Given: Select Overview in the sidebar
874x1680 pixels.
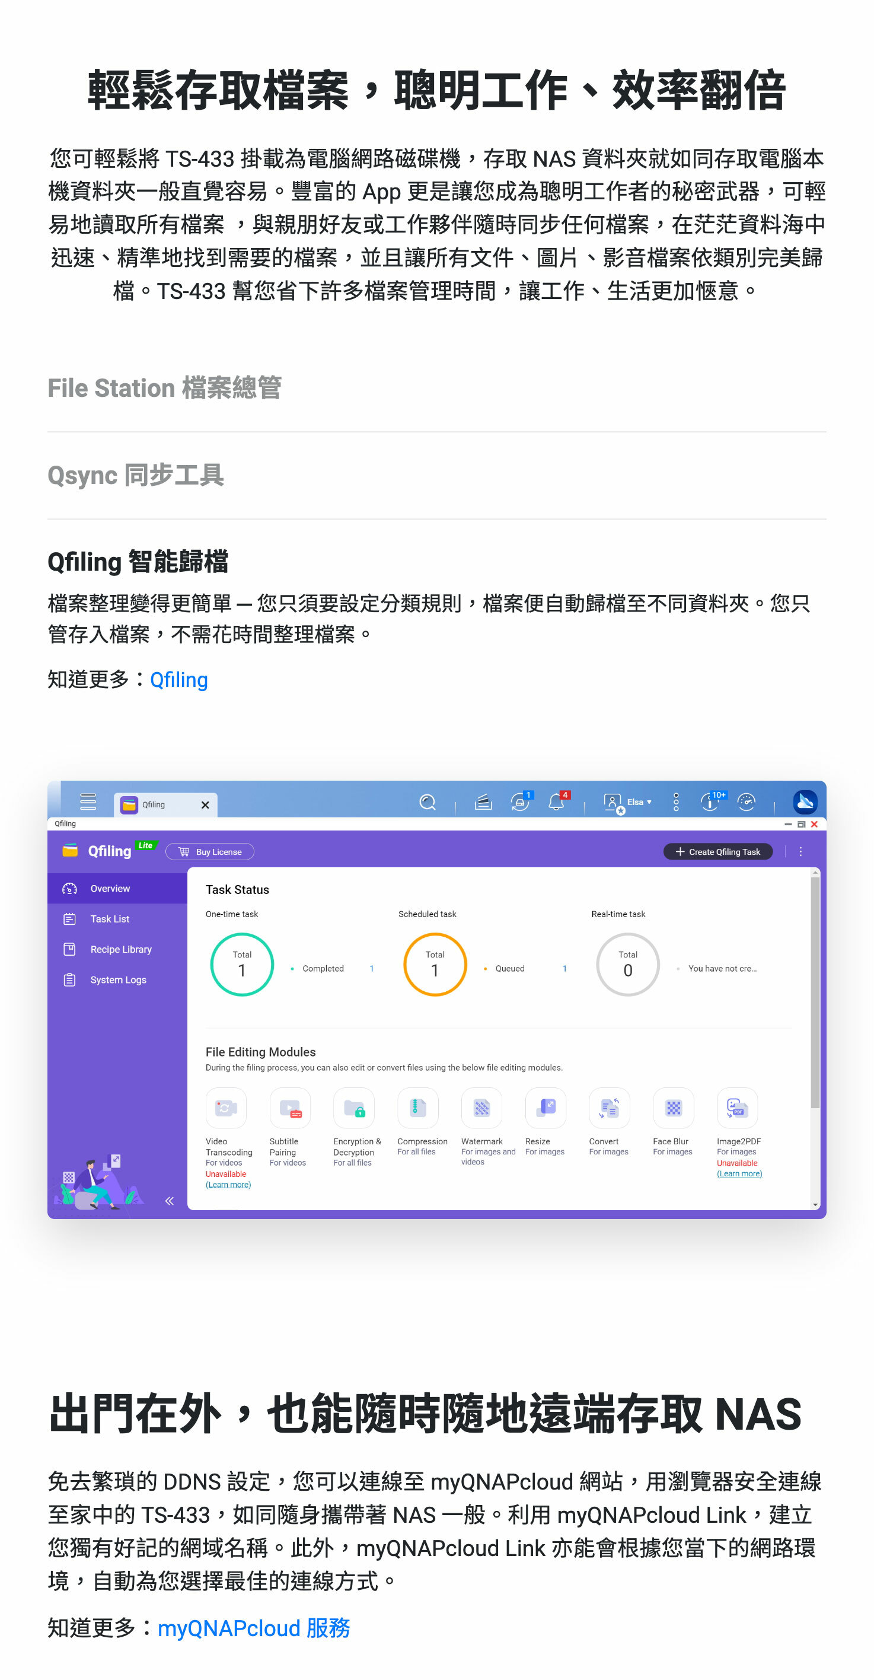Looking at the screenshot, I should 117,888.
